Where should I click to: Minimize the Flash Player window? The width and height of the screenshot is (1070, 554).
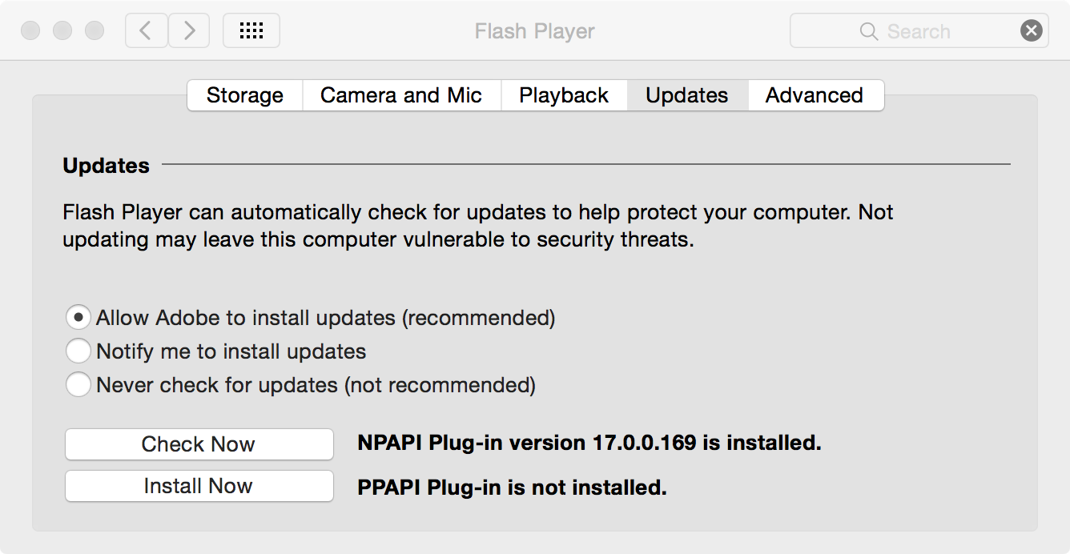pos(62,31)
